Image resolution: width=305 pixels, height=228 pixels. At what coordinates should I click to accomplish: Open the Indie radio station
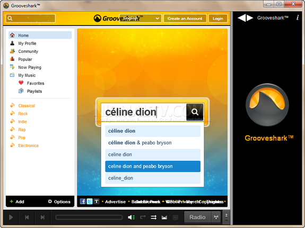pyautogui.click(x=22, y=122)
